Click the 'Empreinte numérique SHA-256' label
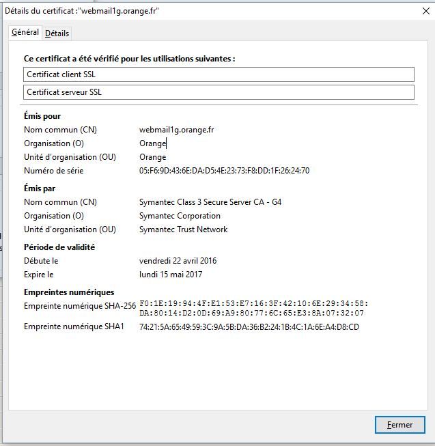Screen dimensions: 435x446 pyautogui.click(x=80, y=306)
